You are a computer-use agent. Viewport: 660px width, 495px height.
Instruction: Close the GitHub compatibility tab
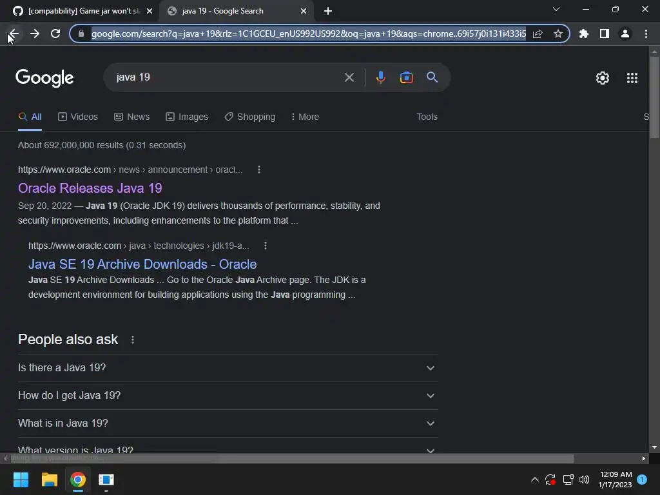pyautogui.click(x=150, y=11)
